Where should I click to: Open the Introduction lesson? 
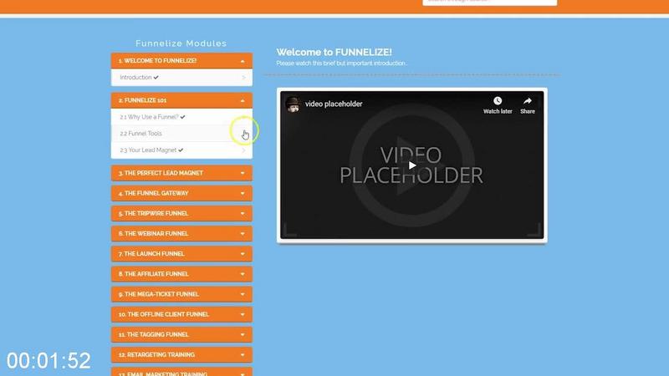click(x=181, y=78)
